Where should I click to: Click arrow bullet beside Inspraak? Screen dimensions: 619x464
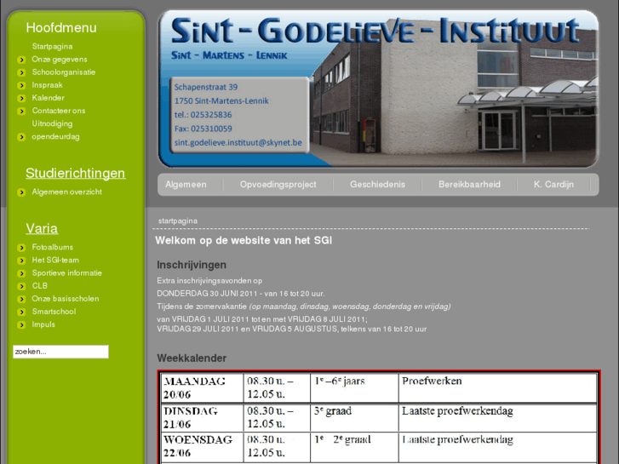pos(21,86)
